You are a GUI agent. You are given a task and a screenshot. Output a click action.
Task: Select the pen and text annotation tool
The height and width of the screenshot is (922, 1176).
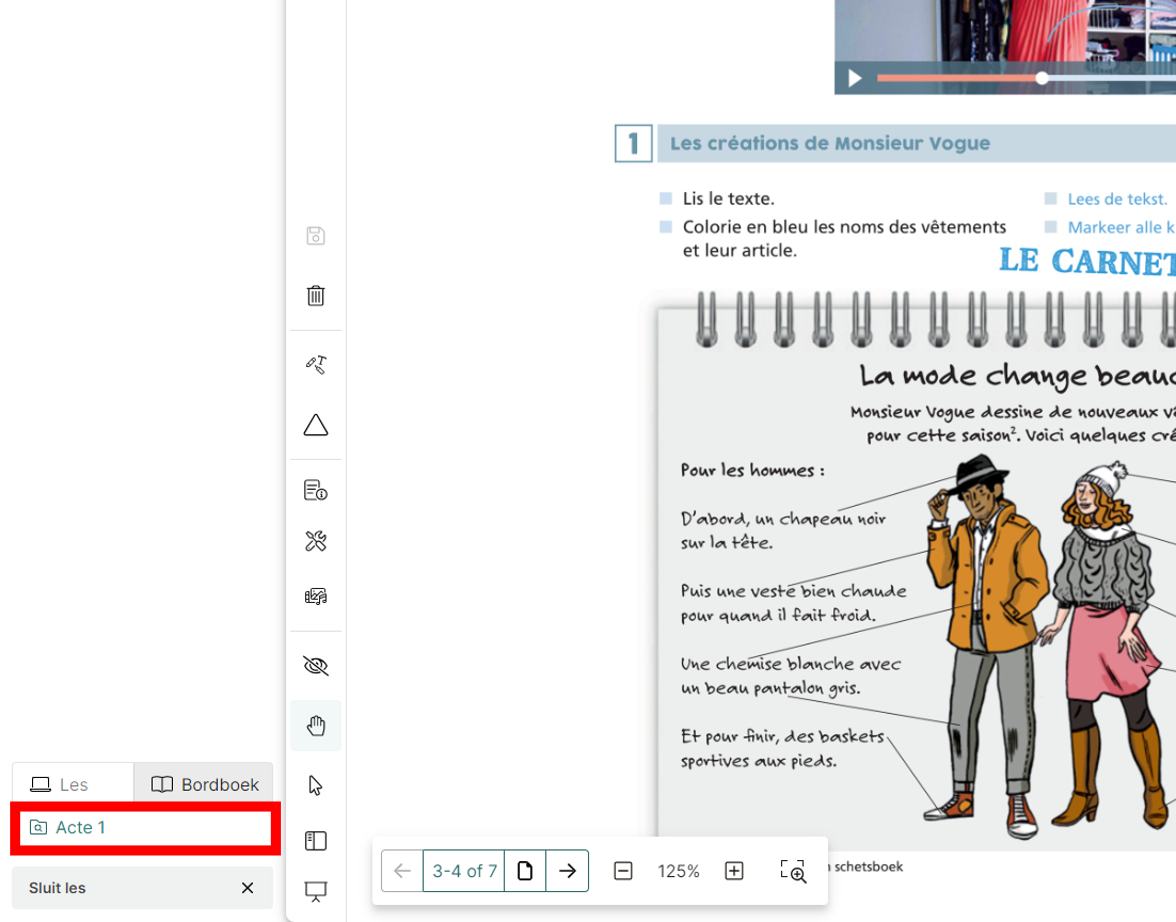coord(316,365)
